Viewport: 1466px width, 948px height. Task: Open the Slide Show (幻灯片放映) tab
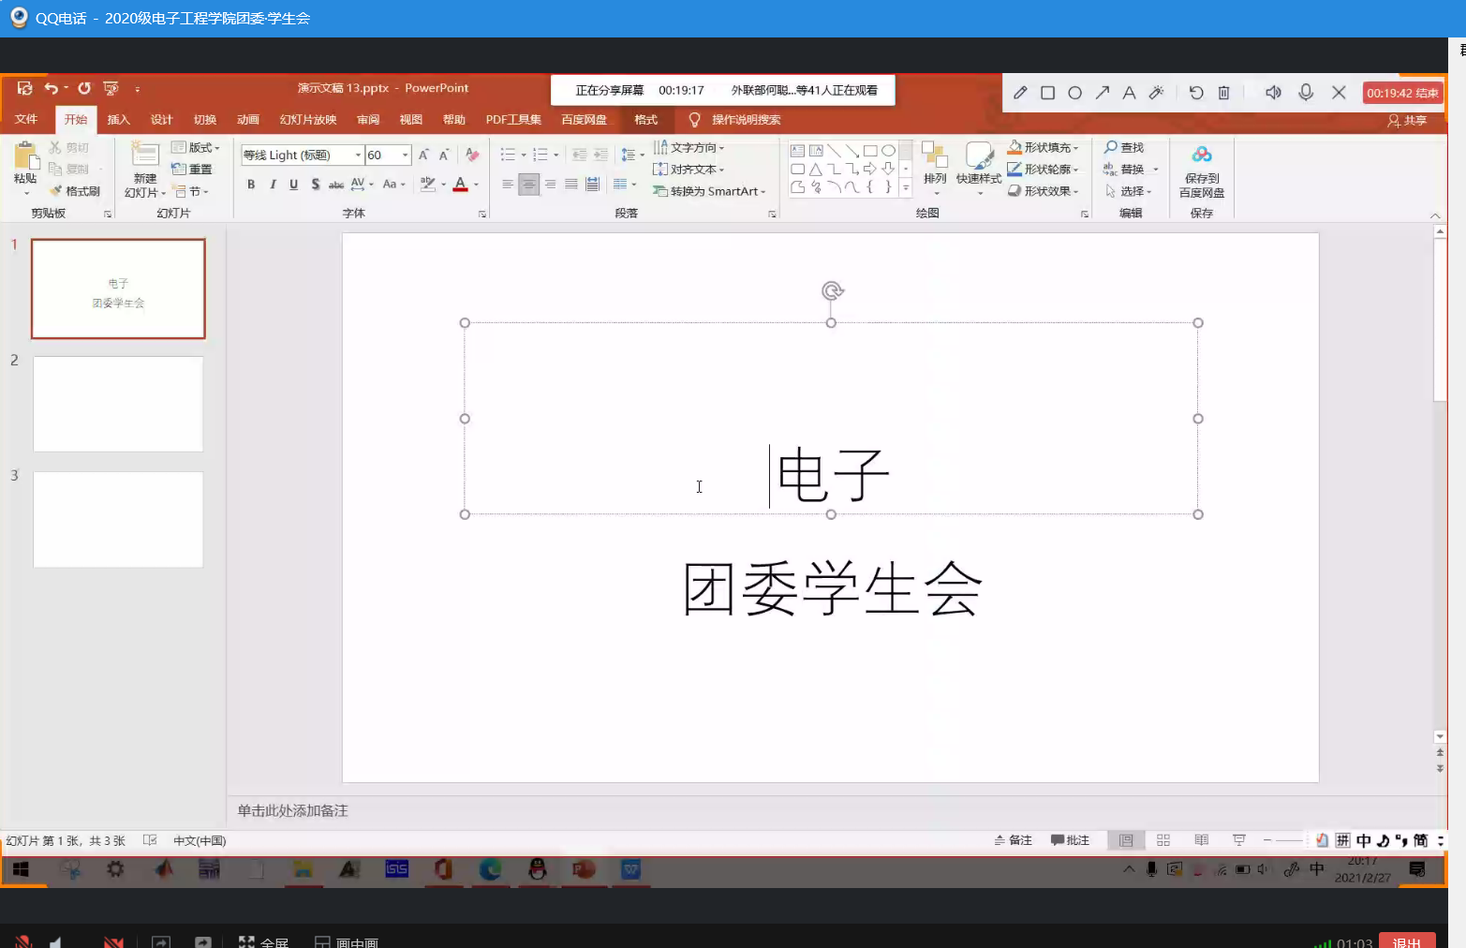click(307, 120)
